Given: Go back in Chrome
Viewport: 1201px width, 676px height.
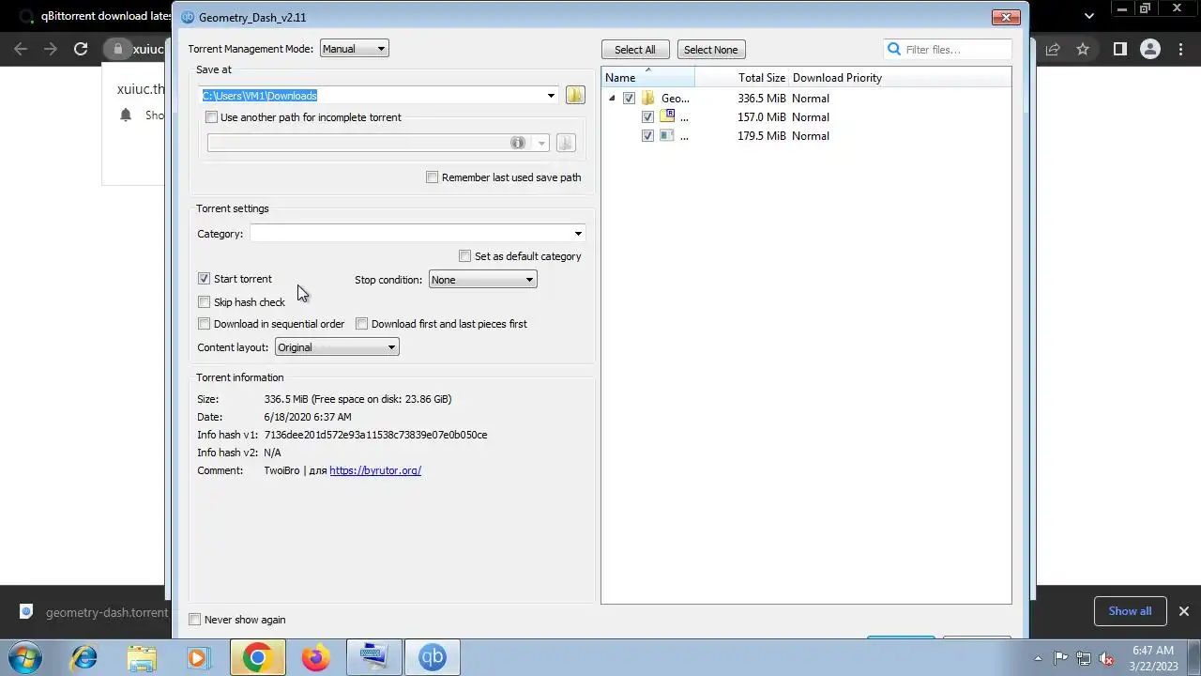Looking at the screenshot, I should [21, 49].
